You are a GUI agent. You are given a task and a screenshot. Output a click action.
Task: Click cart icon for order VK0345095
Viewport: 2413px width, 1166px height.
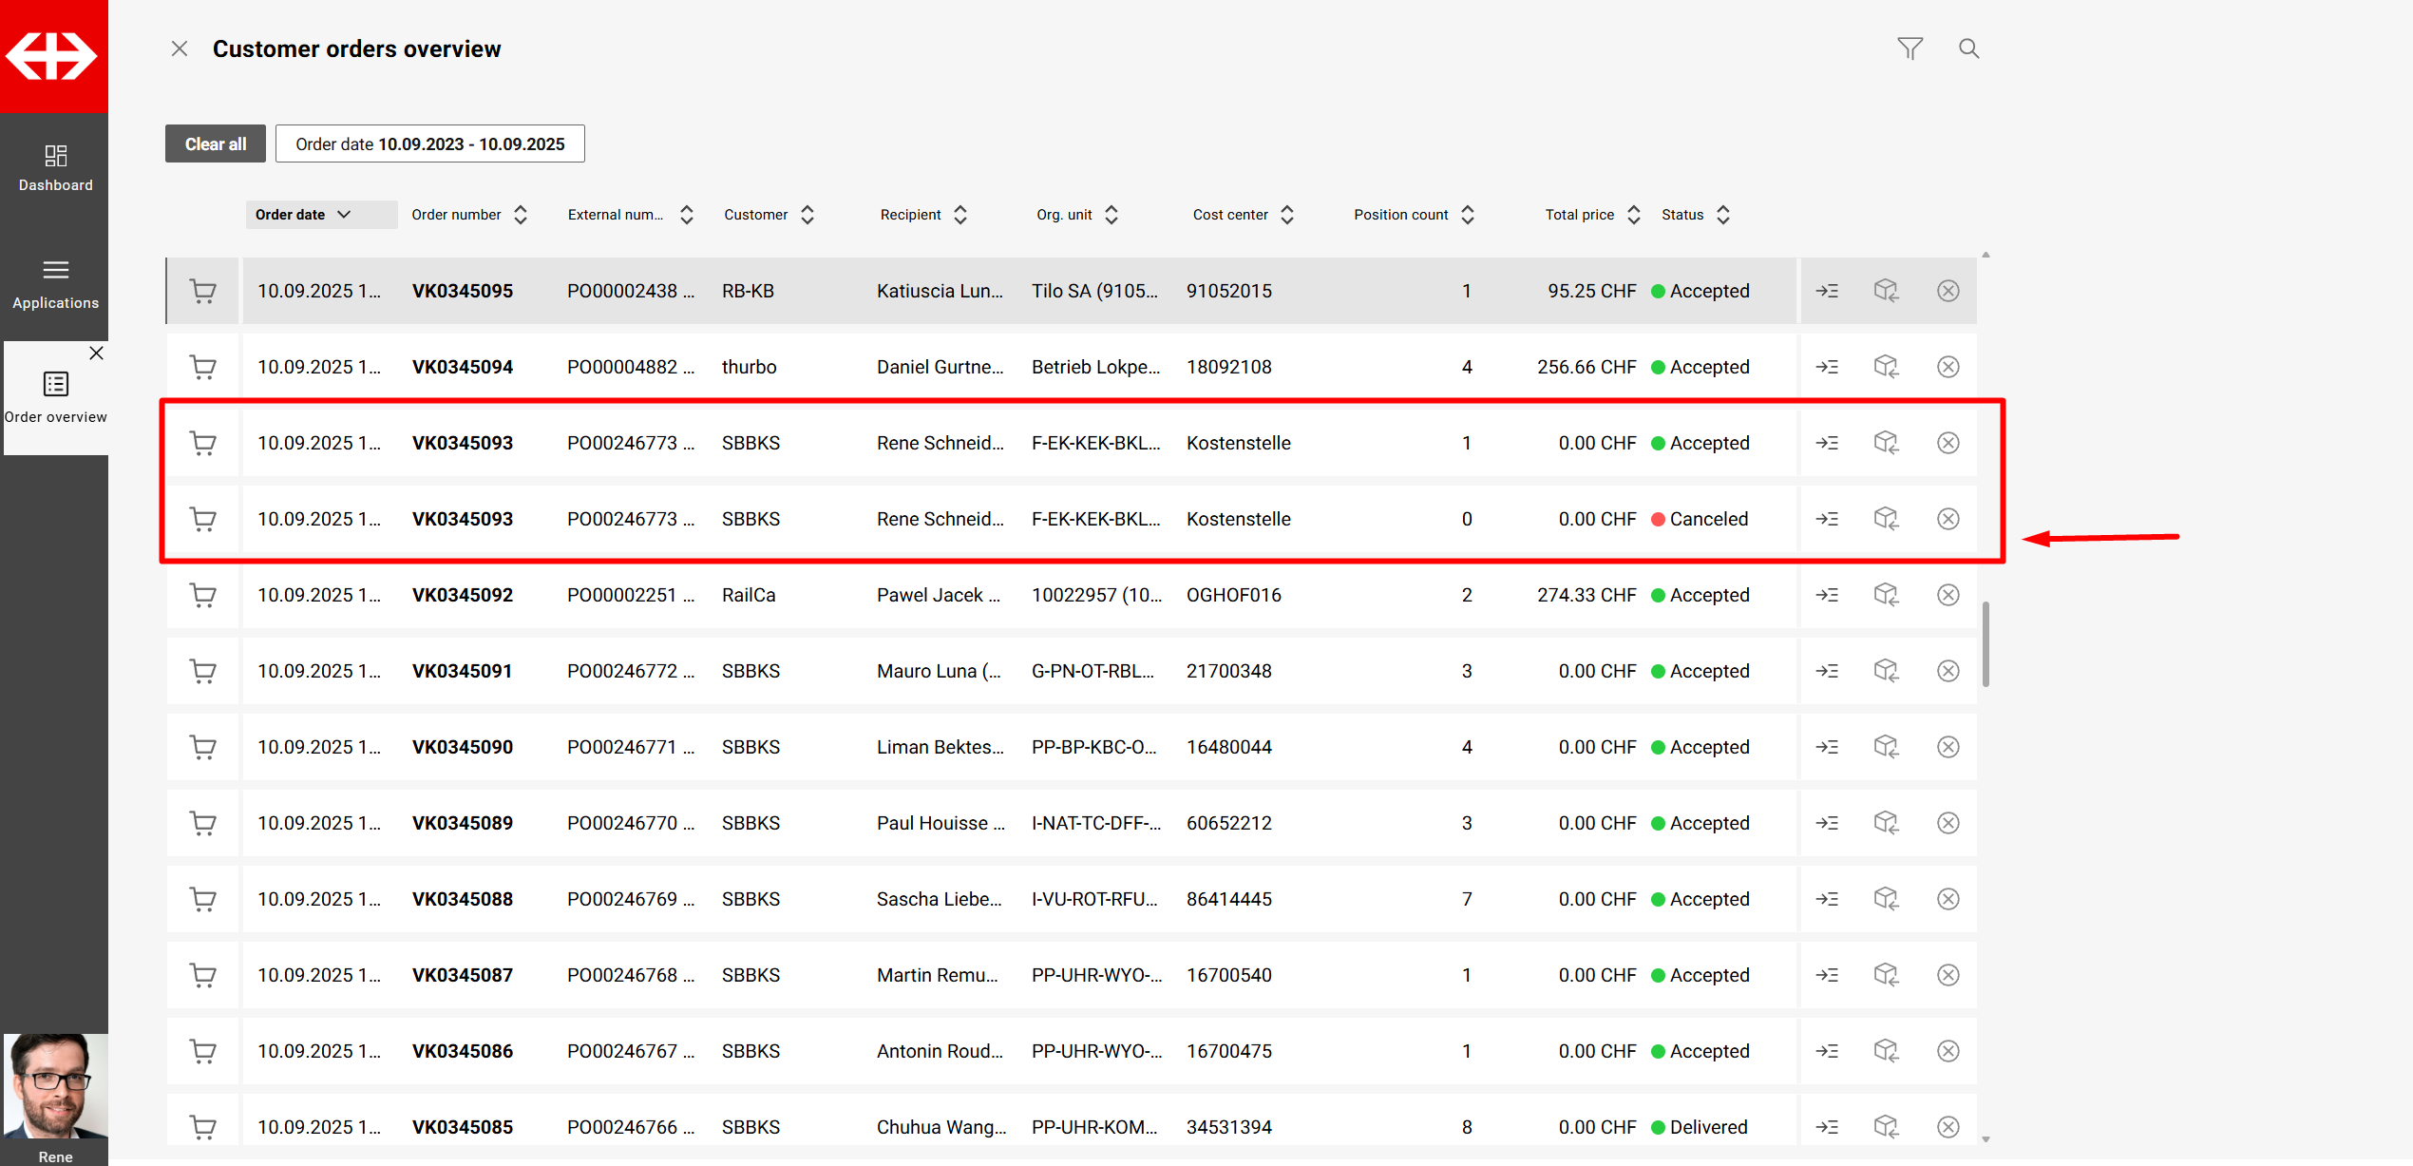tap(202, 291)
